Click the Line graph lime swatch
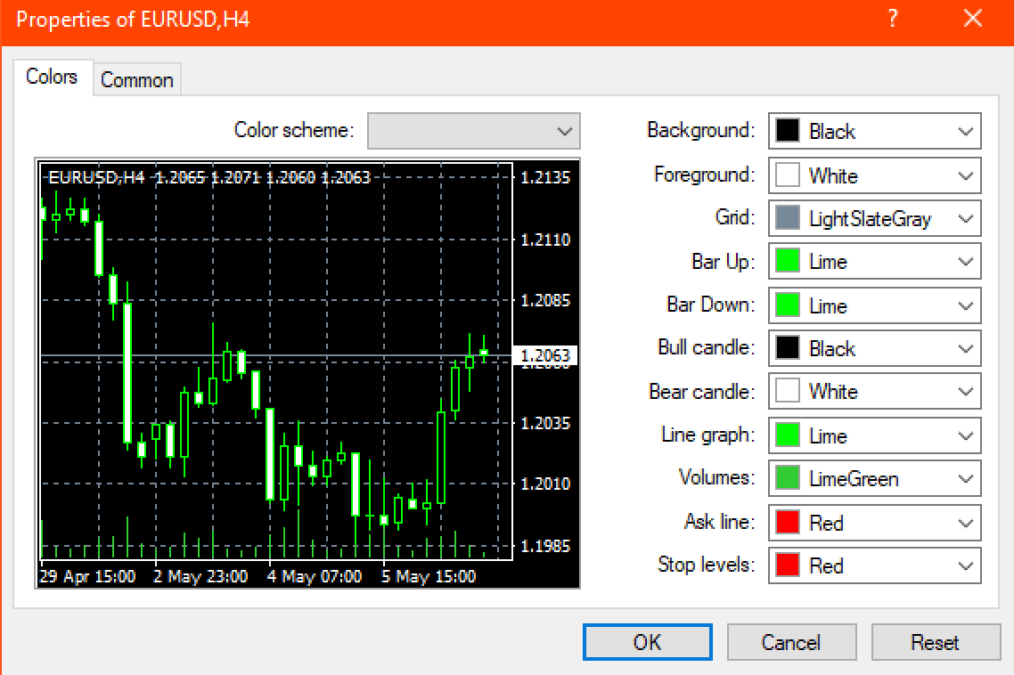The height and width of the screenshot is (675, 1014). point(788,435)
